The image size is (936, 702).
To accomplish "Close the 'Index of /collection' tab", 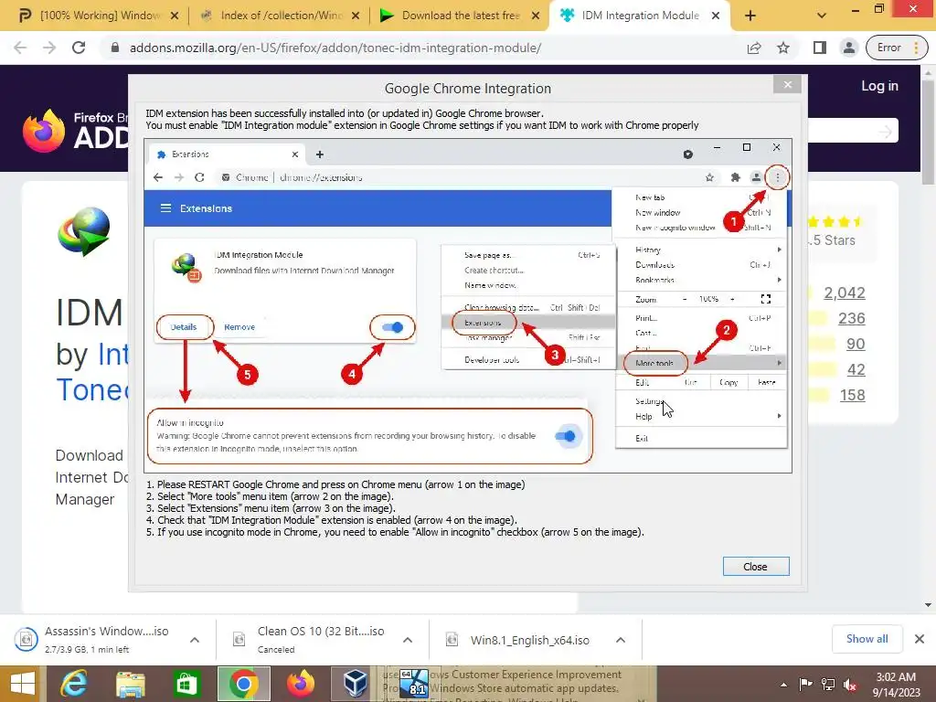I will (x=356, y=16).
